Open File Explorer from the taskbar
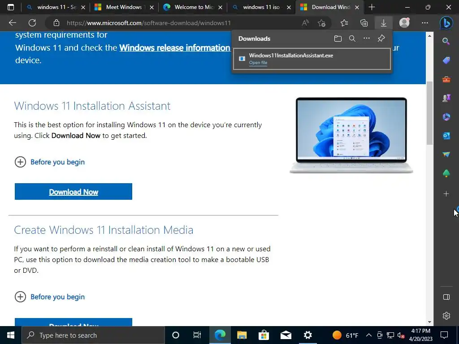The width and height of the screenshot is (459, 344). click(242, 335)
